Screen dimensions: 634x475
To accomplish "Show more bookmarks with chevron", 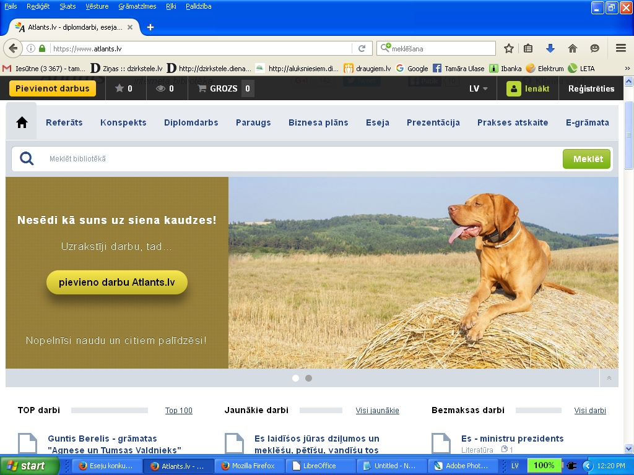I will [627, 69].
